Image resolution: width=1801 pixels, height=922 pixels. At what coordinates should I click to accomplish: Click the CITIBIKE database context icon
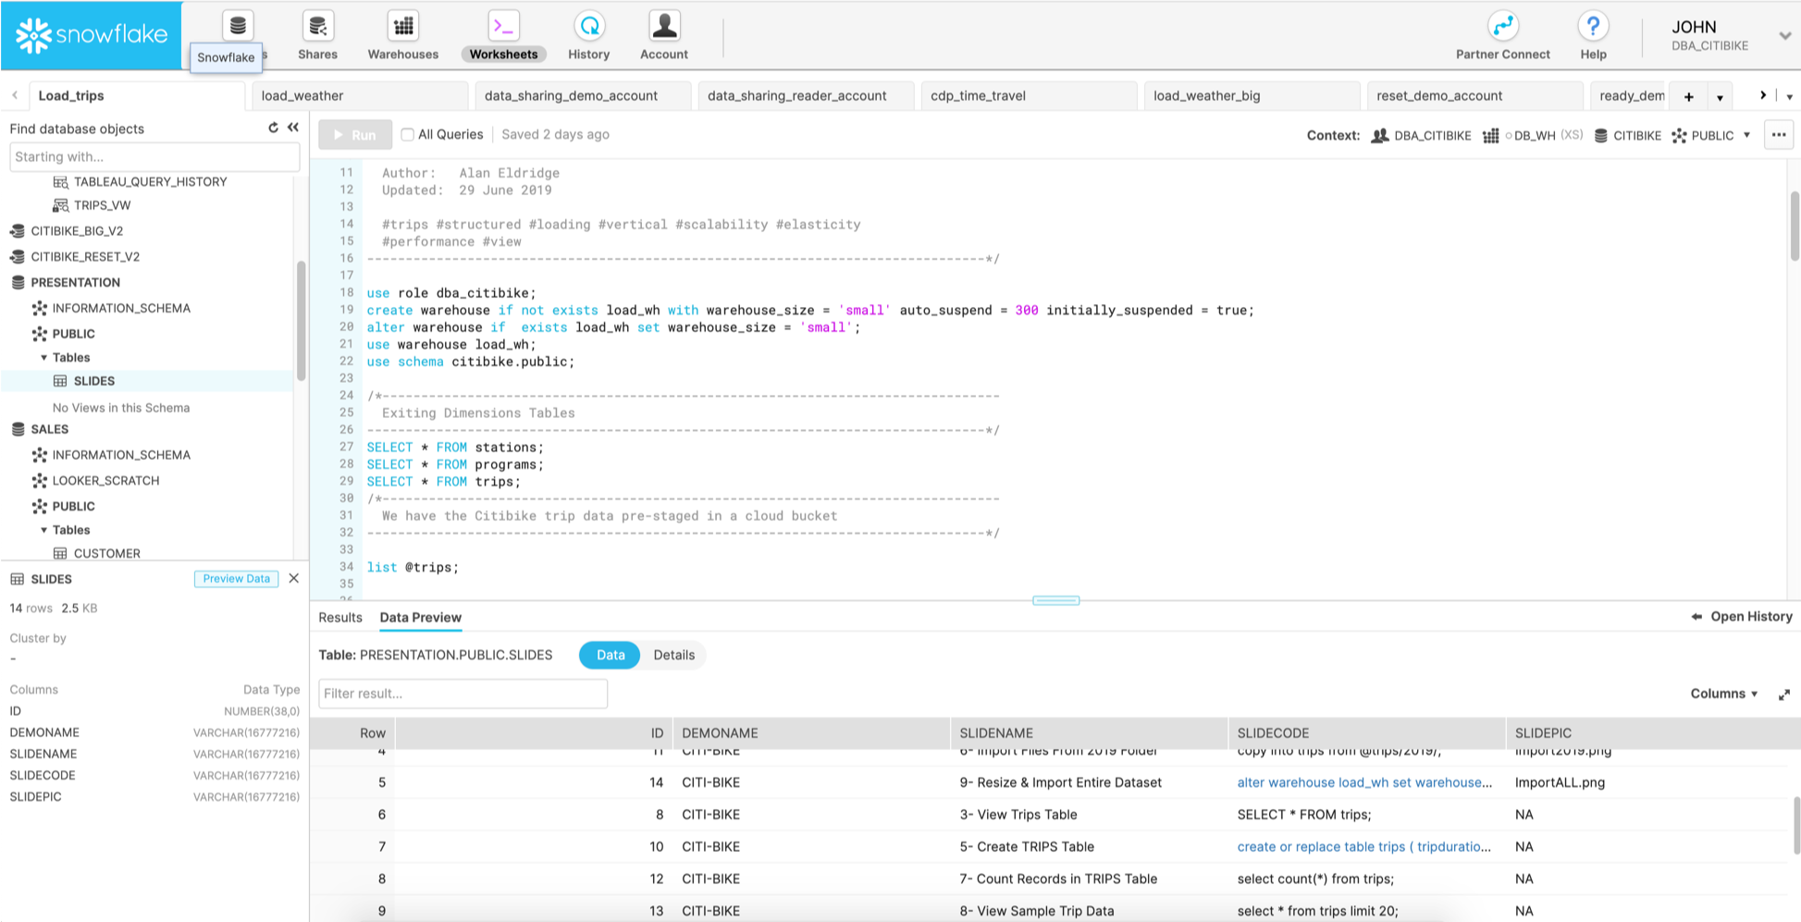click(1601, 136)
